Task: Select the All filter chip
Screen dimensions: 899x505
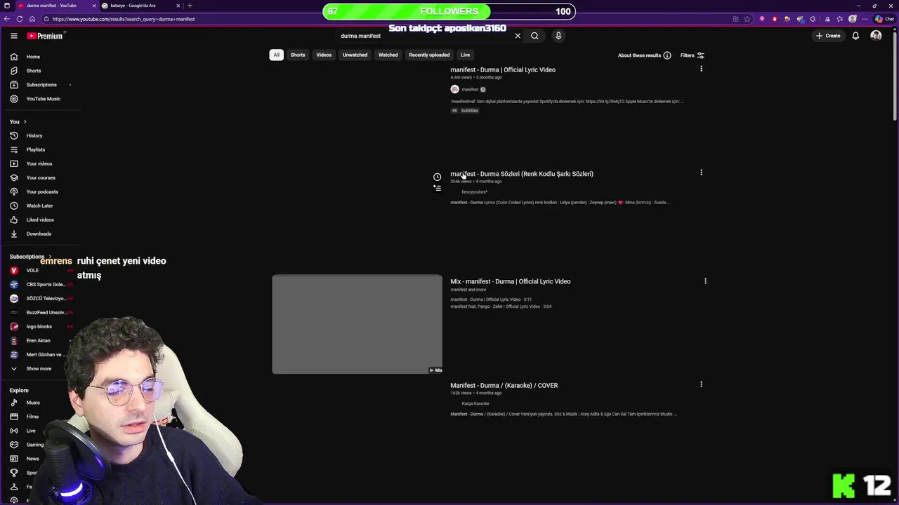Action: click(276, 55)
